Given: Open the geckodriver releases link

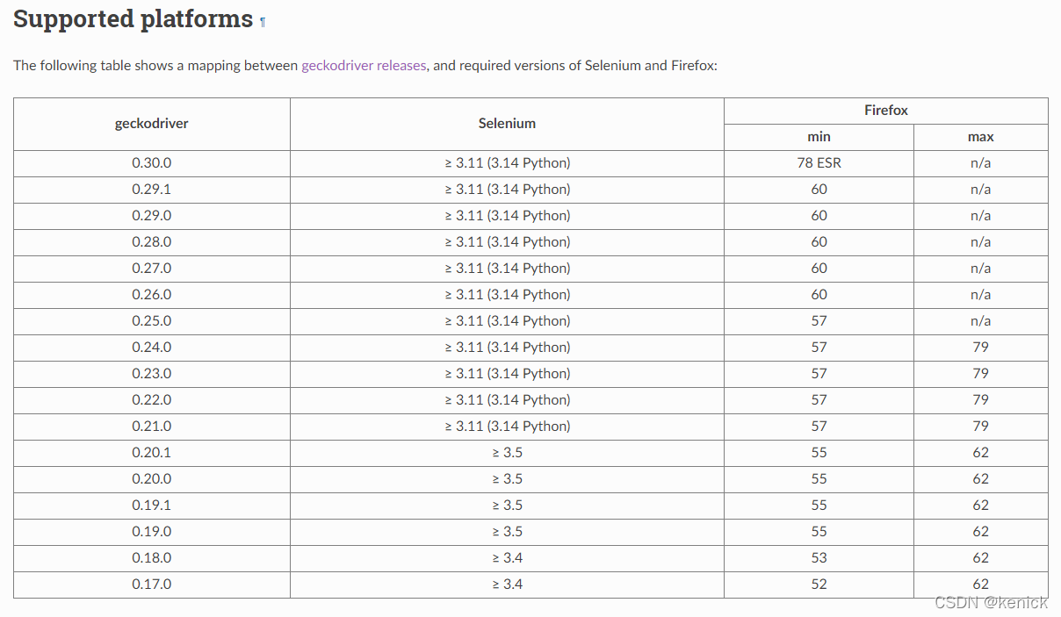Looking at the screenshot, I should point(364,66).
